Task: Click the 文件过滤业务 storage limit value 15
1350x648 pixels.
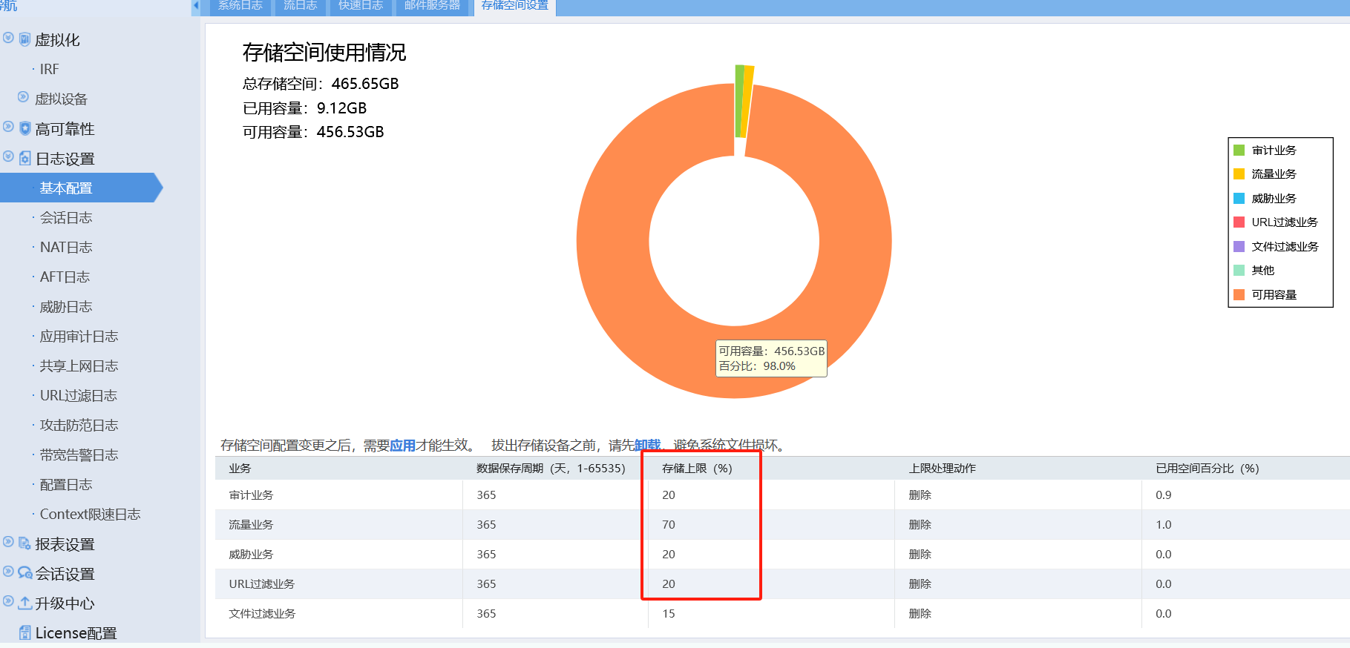Action: (x=669, y=613)
